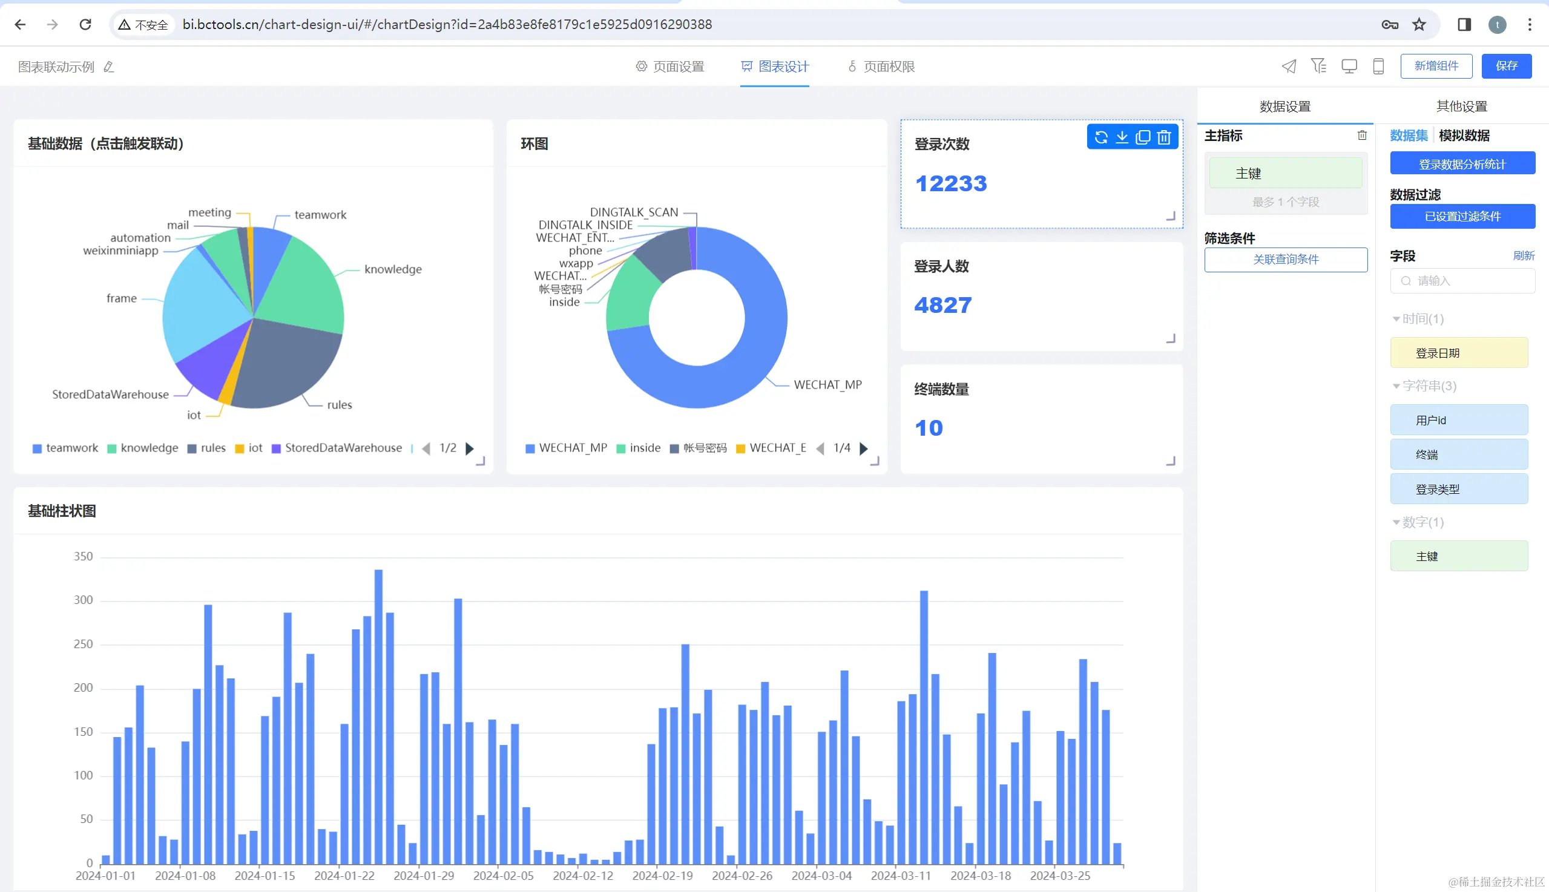Refresh the 登录次数 card
This screenshot has width=1549, height=892.
[x=1101, y=137]
